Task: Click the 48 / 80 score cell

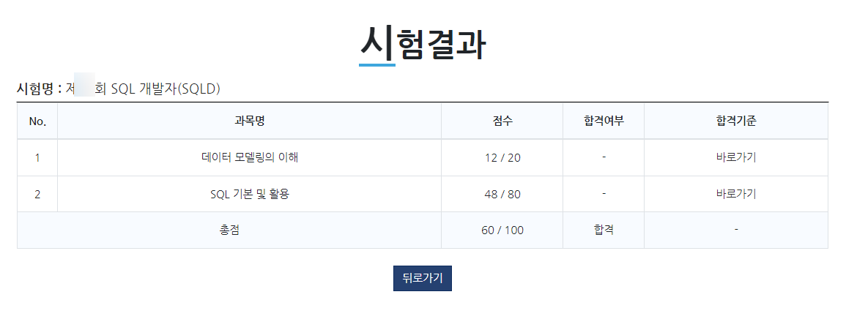Action: pos(502,194)
